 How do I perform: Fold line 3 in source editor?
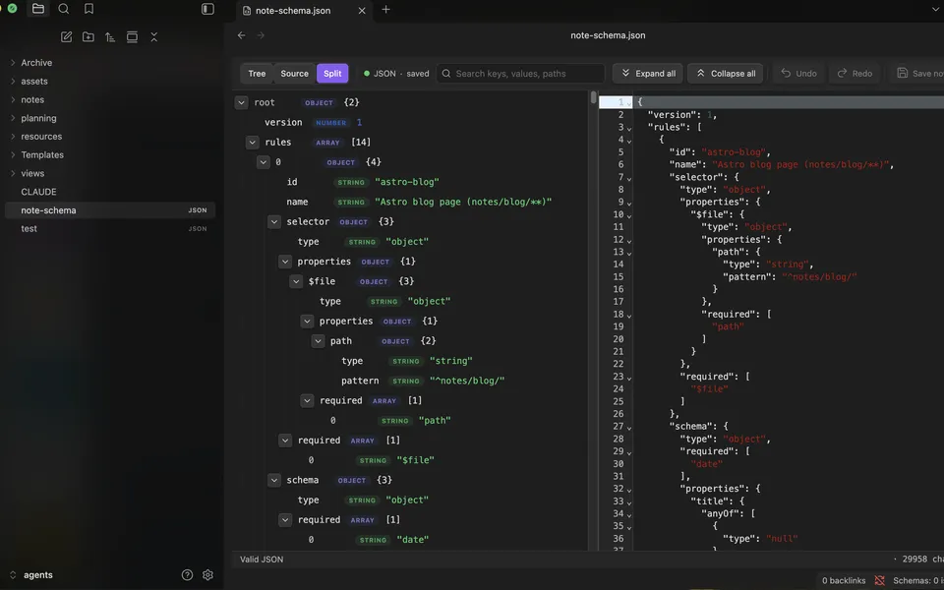628,128
